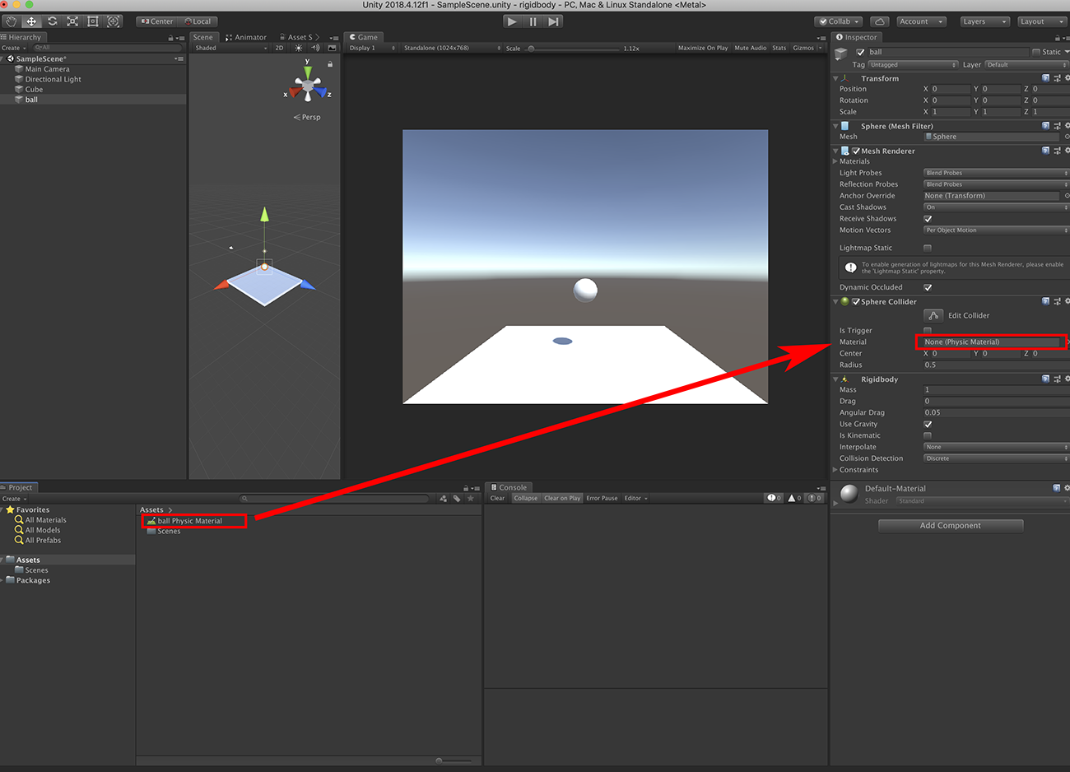
Task: Select the Move tool
Action: [30, 21]
